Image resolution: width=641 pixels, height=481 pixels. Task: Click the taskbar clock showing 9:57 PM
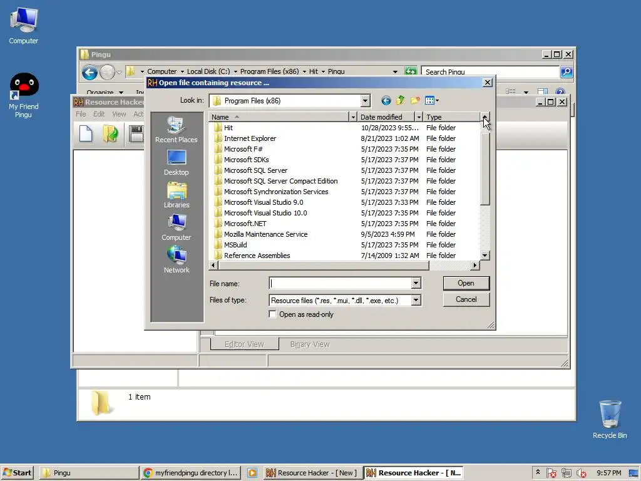(x=608, y=473)
